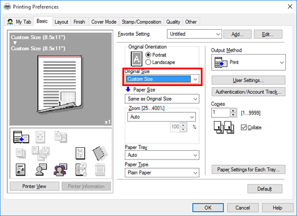Select Landscape orientation
The height and width of the screenshot is (216, 297).
pos(148,62)
